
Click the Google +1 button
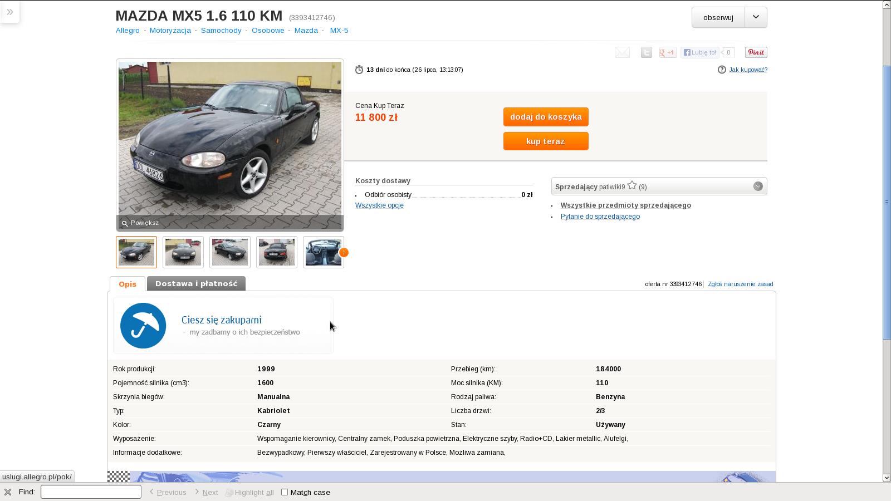click(668, 52)
